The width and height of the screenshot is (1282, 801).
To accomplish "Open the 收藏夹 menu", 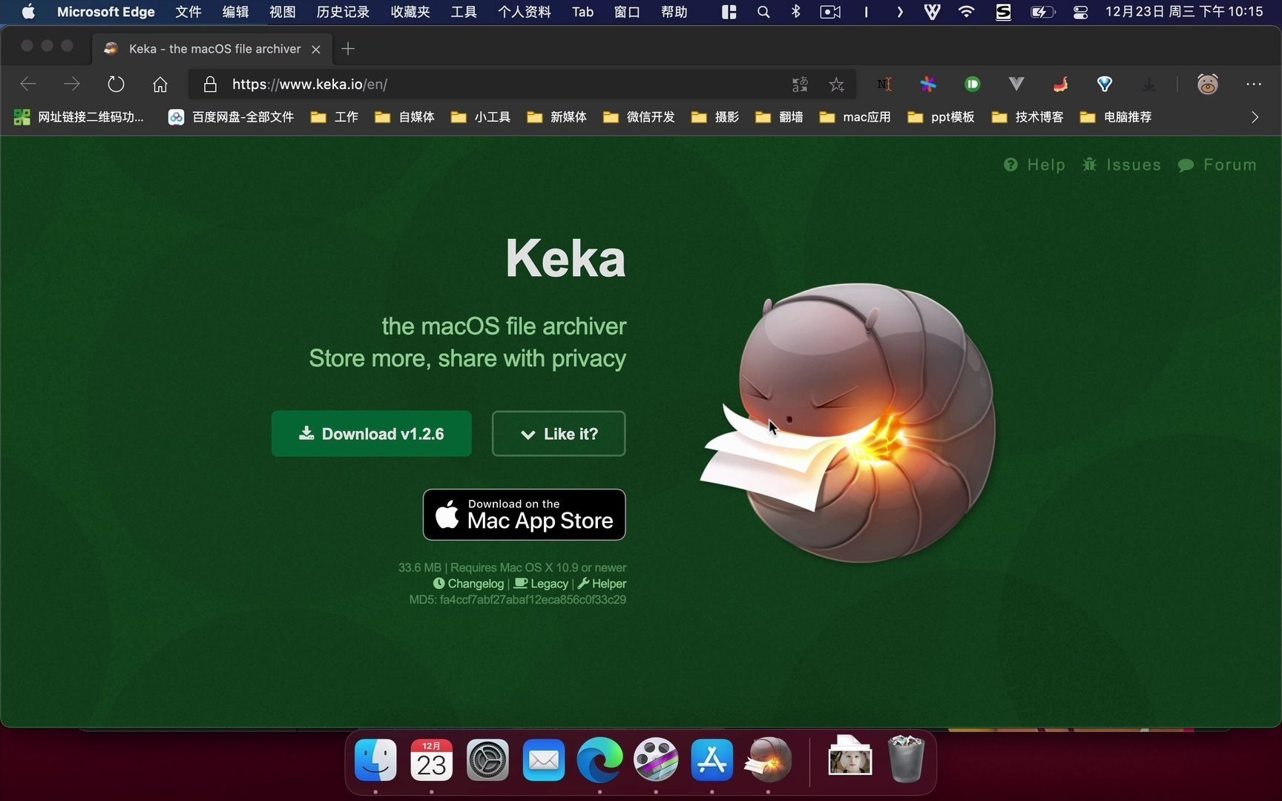I will 410,12.
